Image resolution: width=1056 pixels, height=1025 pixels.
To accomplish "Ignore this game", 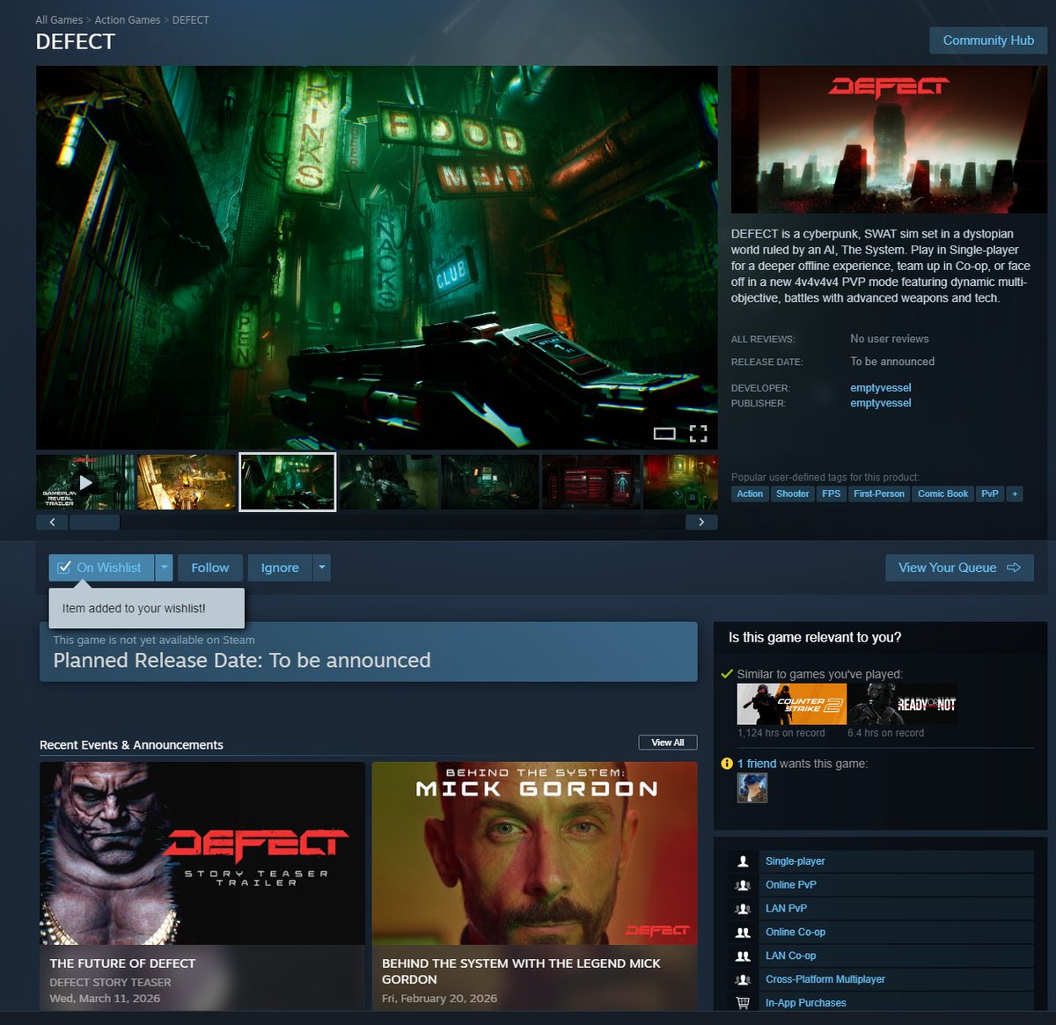I will coord(280,567).
